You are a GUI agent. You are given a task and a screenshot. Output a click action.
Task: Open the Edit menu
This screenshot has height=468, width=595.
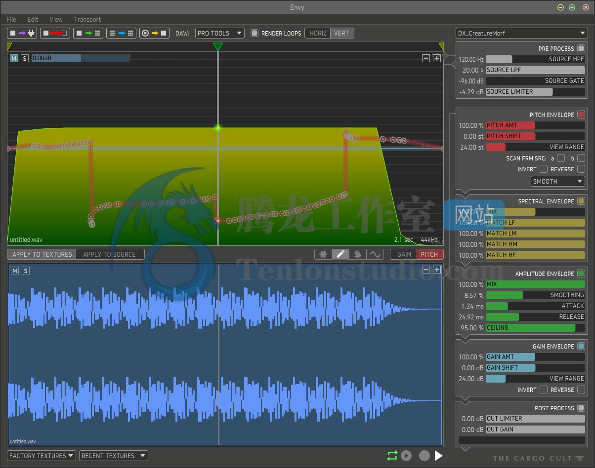33,19
